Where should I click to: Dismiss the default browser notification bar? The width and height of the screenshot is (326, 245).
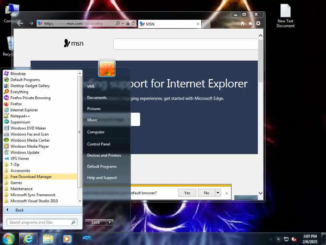[227, 193]
